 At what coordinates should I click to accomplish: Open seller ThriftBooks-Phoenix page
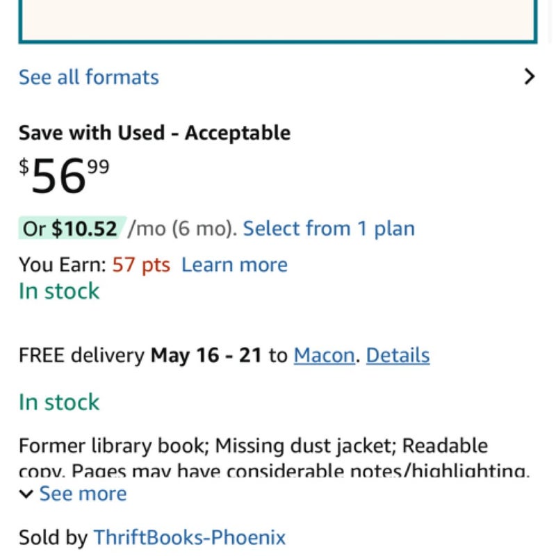[189, 537]
